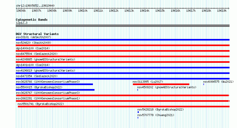Click the ruler's right arrow end

(x=229, y=8)
